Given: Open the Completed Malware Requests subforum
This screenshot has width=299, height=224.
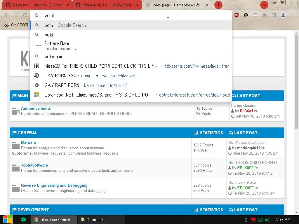Looking at the screenshot, I should tap(93, 153).
